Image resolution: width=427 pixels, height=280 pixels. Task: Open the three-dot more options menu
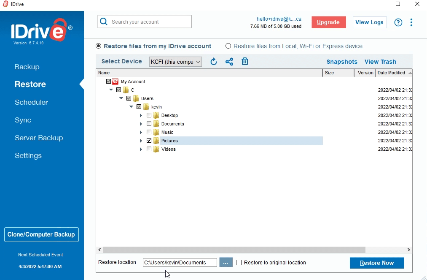click(x=411, y=22)
